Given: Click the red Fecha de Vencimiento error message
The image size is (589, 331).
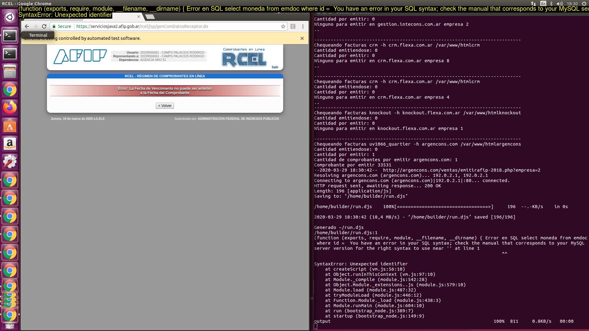Looking at the screenshot, I should click(165, 91).
